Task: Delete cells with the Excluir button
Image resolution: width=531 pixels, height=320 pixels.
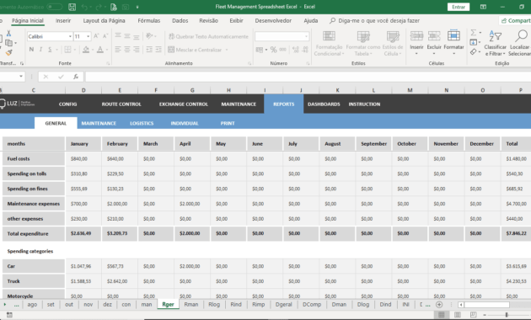Action: pyautogui.click(x=434, y=42)
